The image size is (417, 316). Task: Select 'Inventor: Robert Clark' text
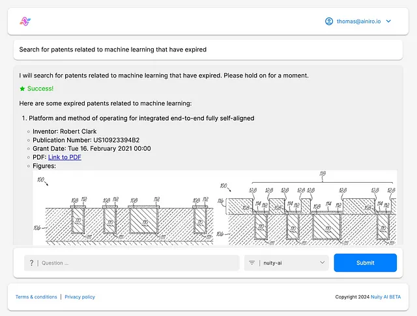(x=65, y=131)
